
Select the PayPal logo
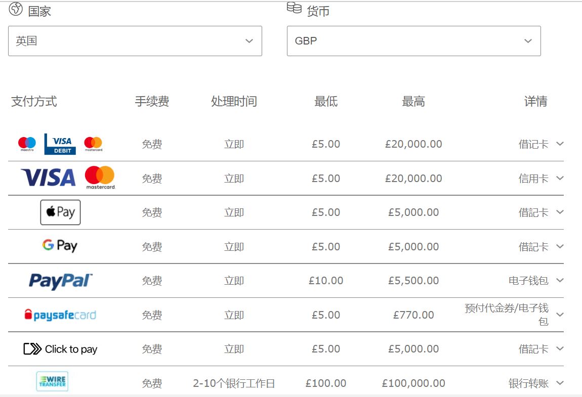pyautogui.click(x=60, y=280)
